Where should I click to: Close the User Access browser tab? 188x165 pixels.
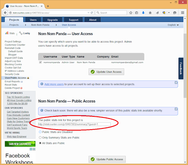tap(42, 6)
